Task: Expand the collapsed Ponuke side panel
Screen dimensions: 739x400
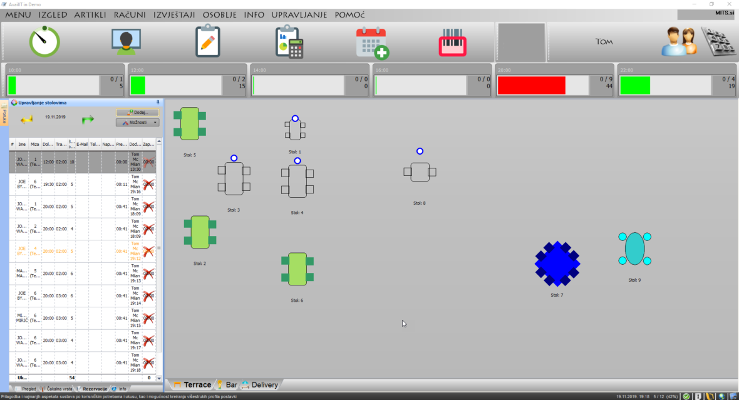Action: tap(4, 116)
